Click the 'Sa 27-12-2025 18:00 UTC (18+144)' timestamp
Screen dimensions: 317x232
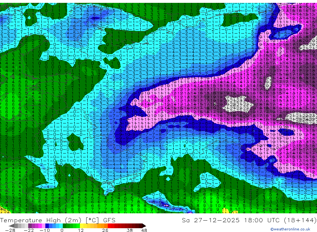click(x=249, y=220)
